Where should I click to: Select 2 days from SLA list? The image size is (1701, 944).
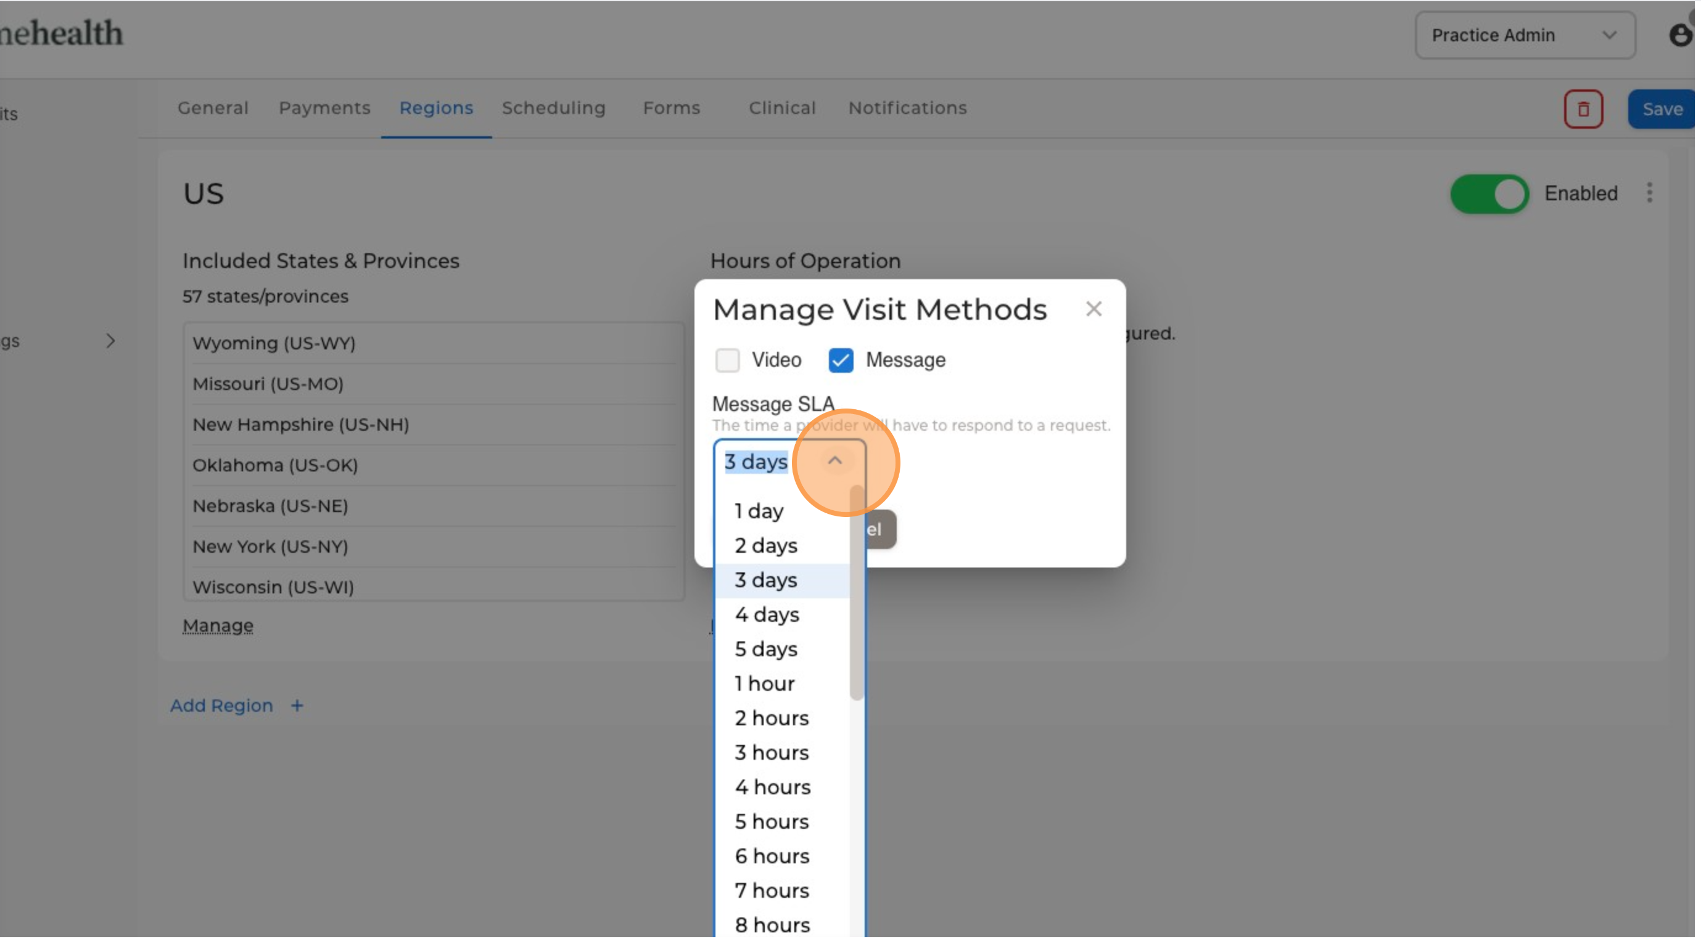click(784, 547)
